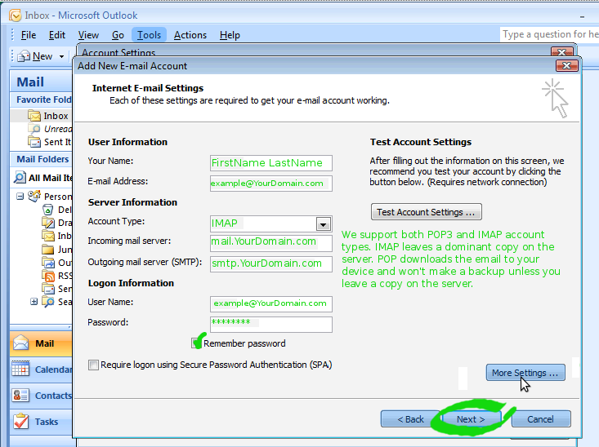Click the Back button
The width and height of the screenshot is (599, 447).
[411, 418]
